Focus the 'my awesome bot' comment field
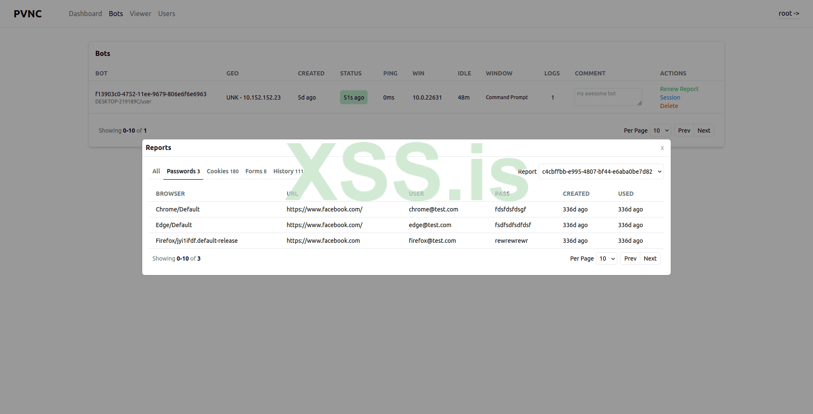813x414 pixels. (608, 97)
